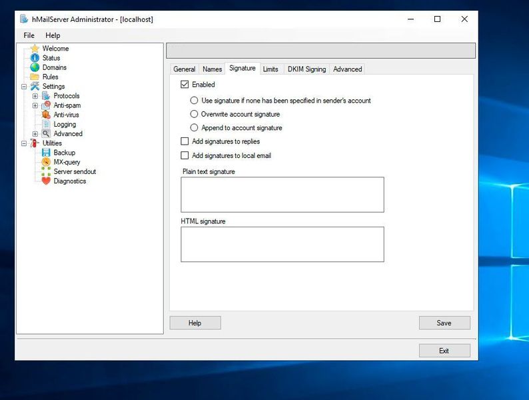
Task: Open the File menu
Action: 29,35
